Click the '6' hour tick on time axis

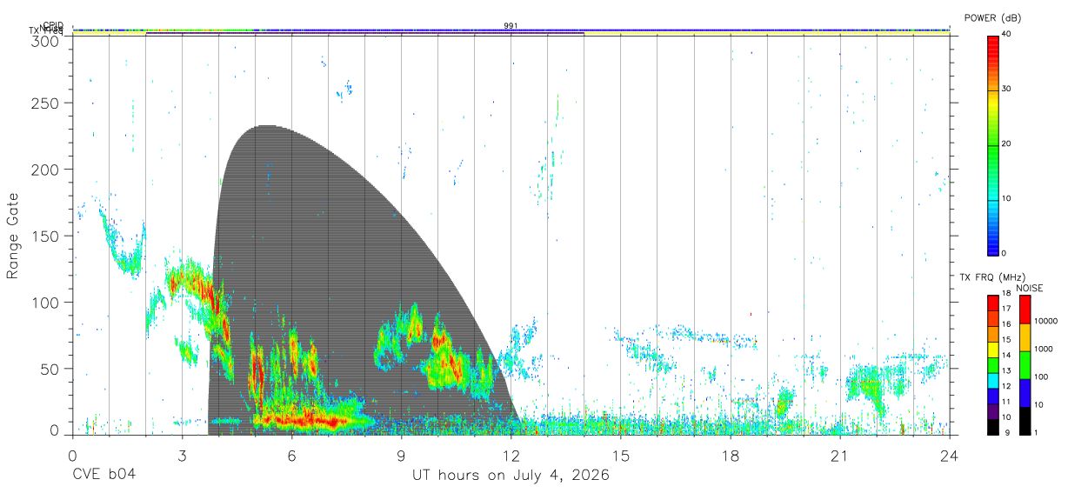tap(291, 456)
